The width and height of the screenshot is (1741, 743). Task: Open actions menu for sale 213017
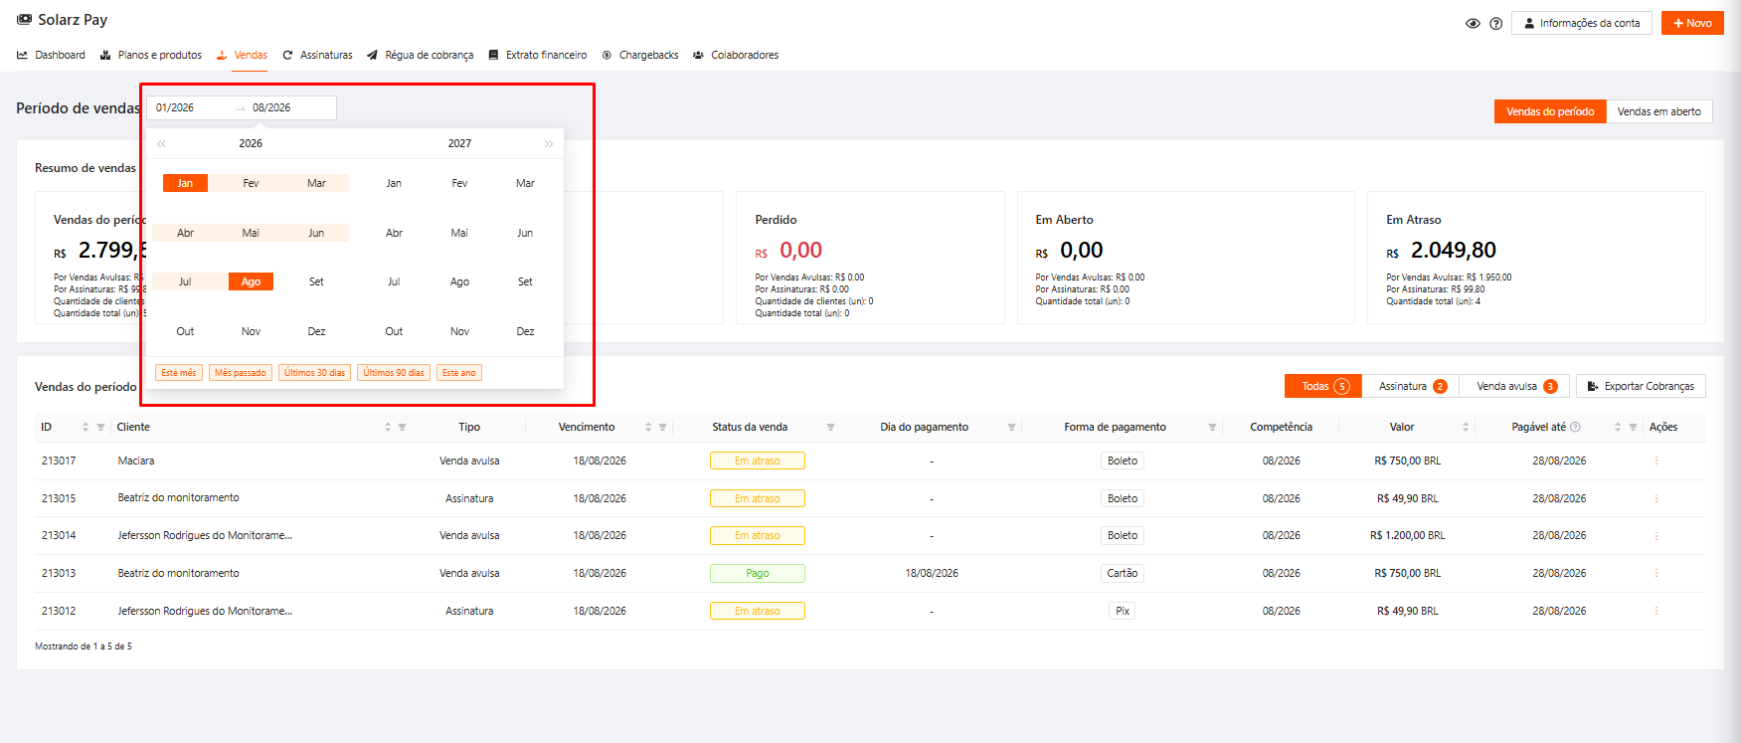[x=1656, y=461]
